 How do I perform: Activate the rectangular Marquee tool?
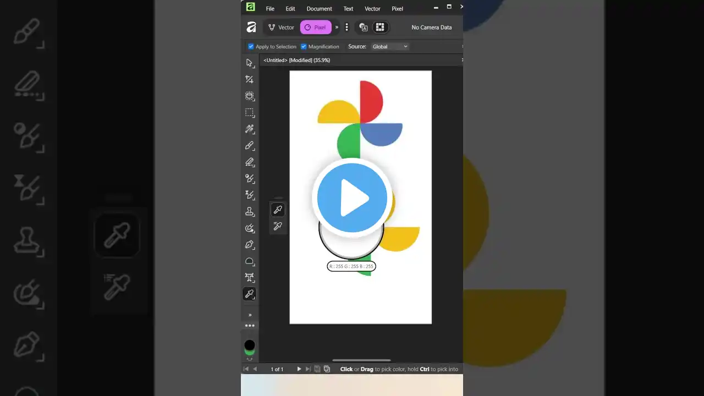click(x=250, y=112)
